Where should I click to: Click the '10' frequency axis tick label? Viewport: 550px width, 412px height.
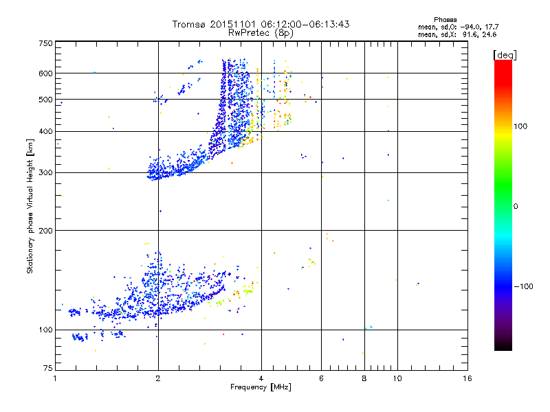tap(397, 378)
